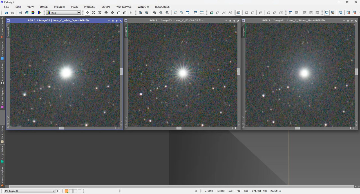This screenshot has height=194, width=360.
Task: Click the Zoom to fit icon
Action: coord(94,13)
